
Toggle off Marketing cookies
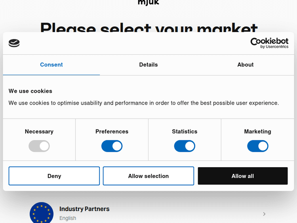(258, 146)
